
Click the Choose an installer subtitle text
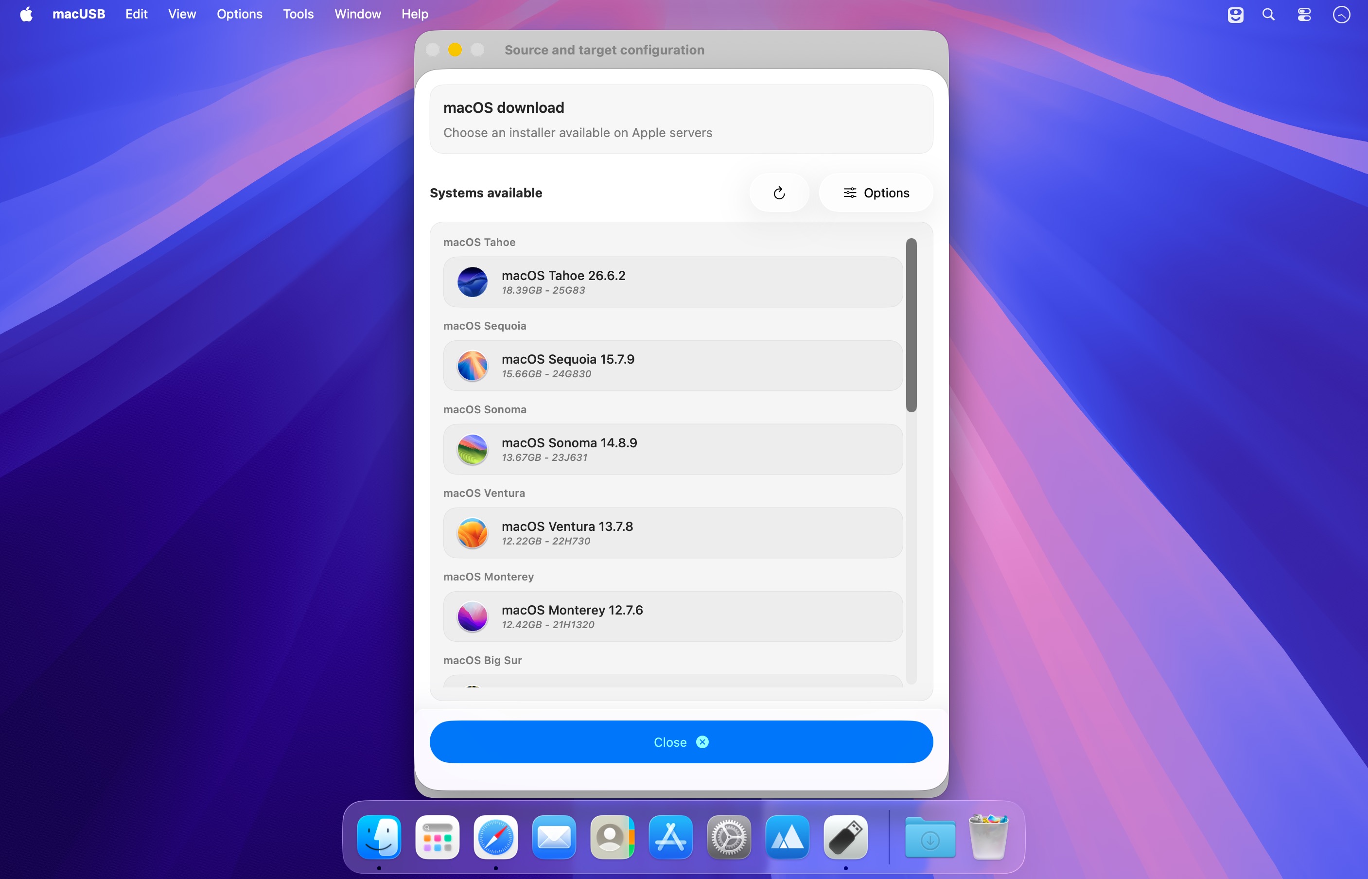578,133
